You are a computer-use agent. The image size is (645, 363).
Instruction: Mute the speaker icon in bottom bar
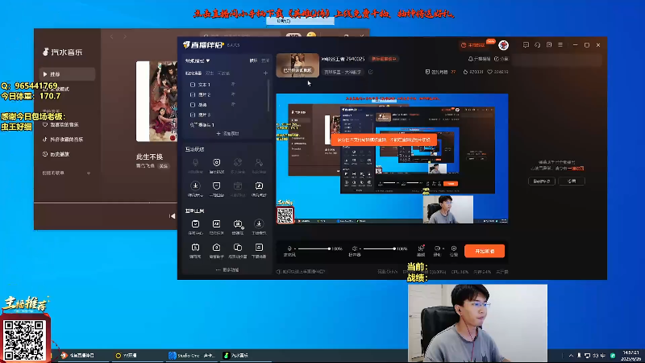point(355,248)
